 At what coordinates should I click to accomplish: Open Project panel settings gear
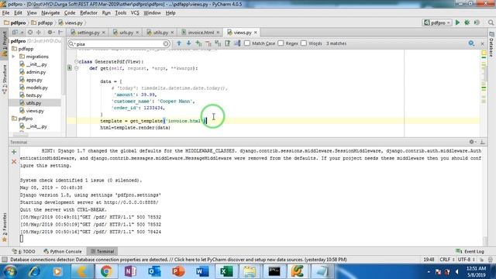(x=50, y=33)
